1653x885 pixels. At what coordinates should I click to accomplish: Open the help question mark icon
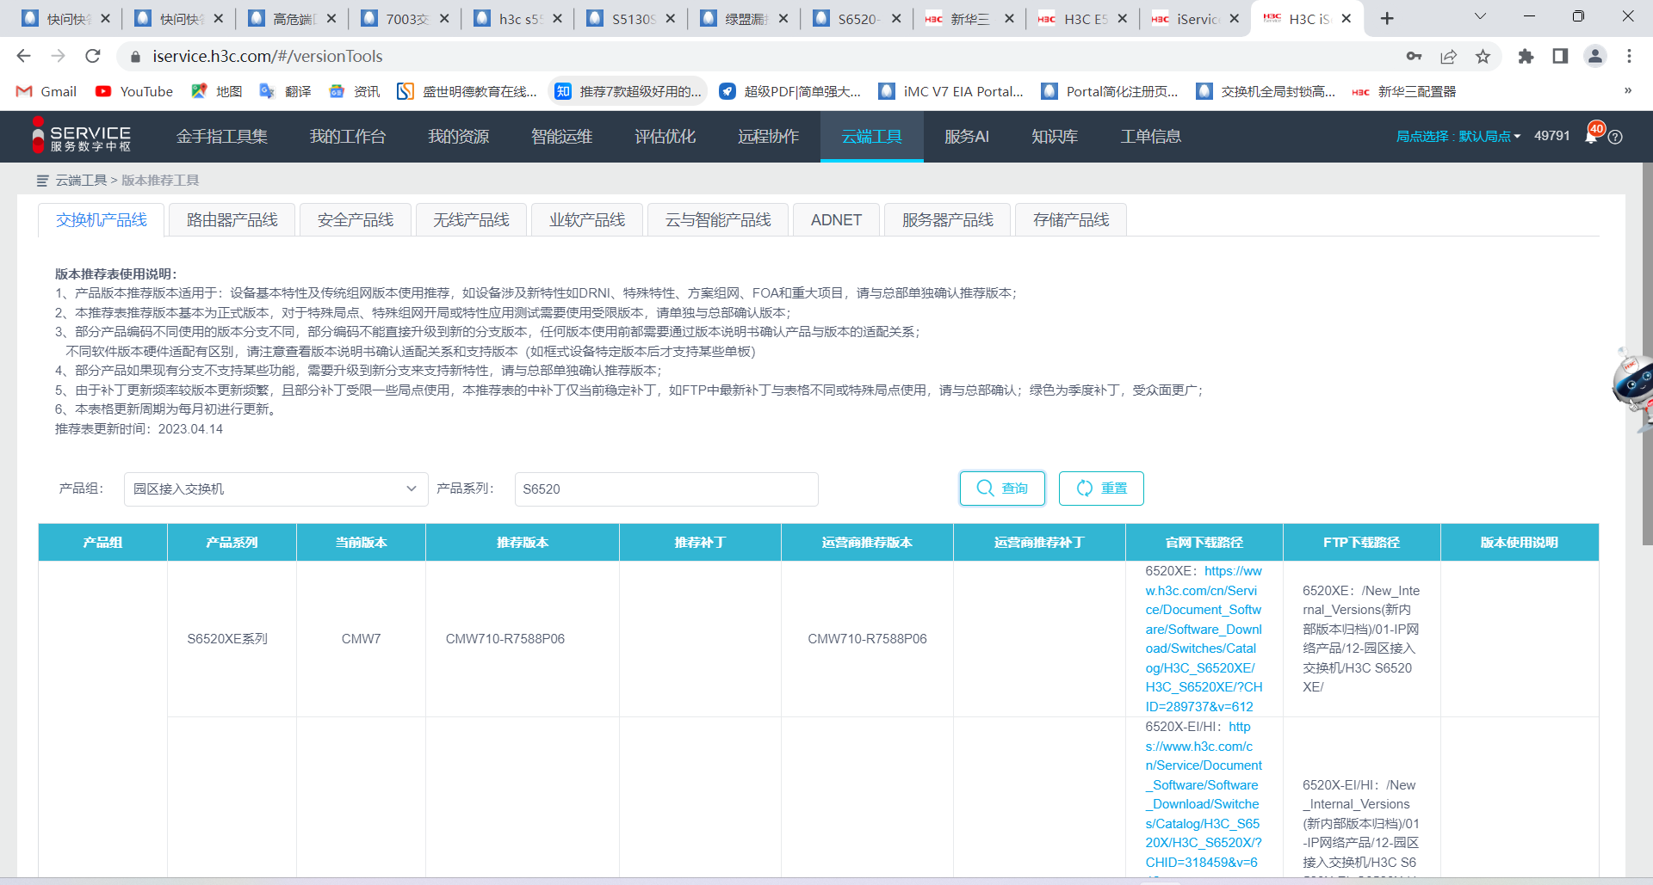coord(1615,137)
